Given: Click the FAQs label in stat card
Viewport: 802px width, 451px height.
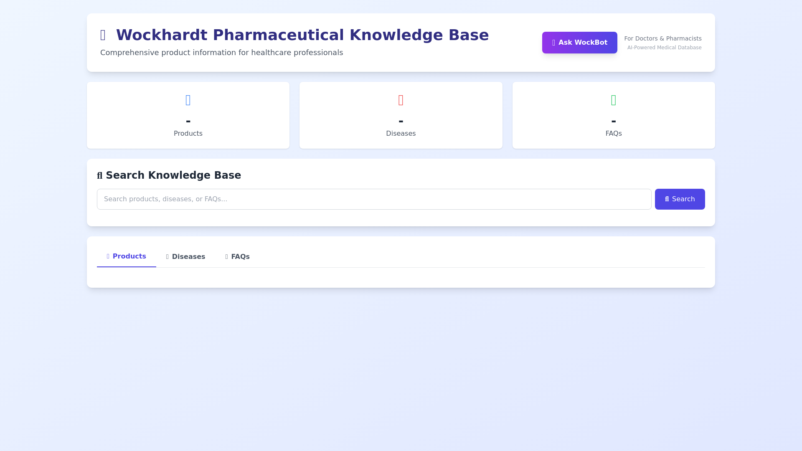Looking at the screenshot, I should (x=614, y=134).
